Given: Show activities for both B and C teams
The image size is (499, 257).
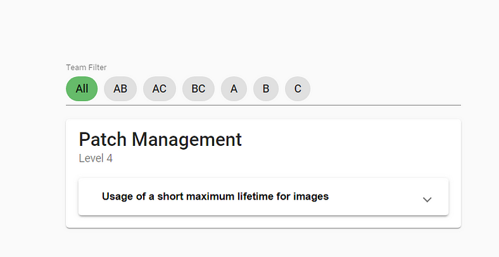Looking at the screenshot, I should pos(198,88).
